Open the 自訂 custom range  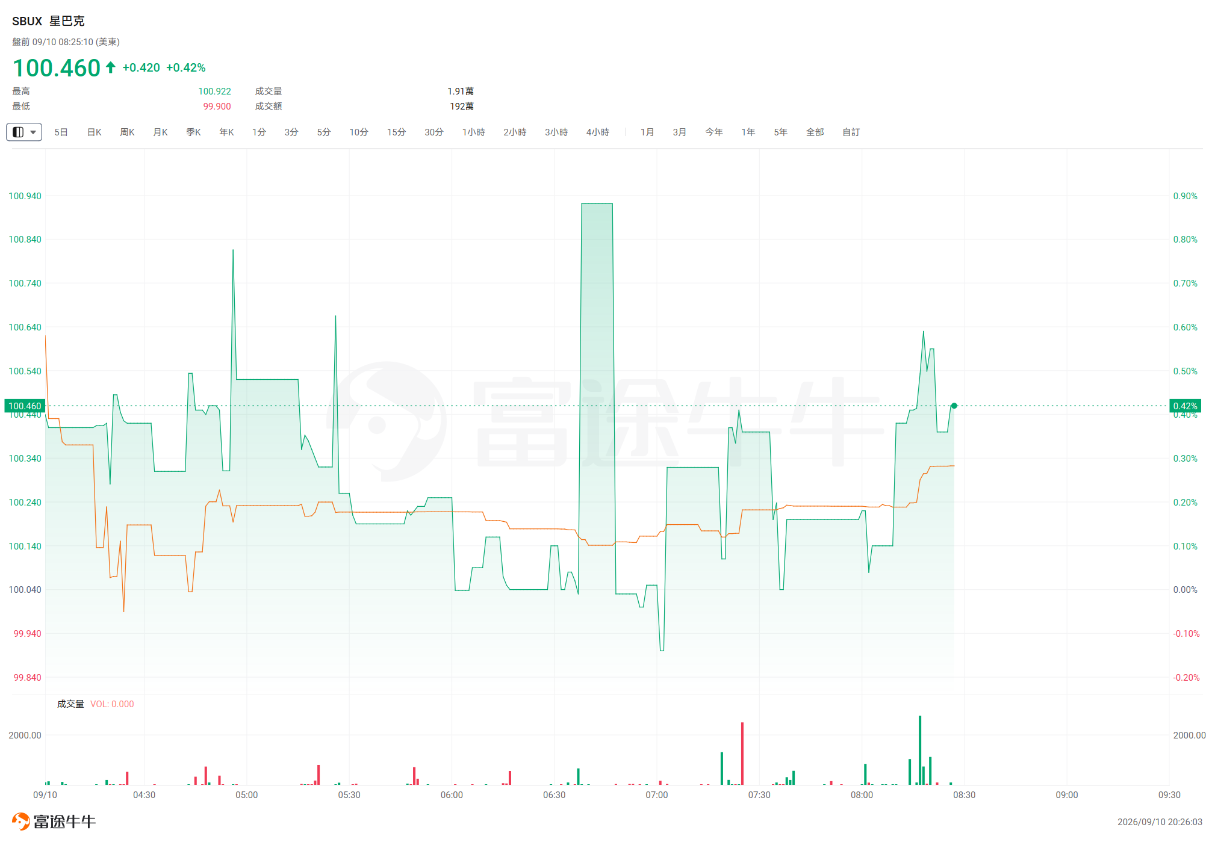click(851, 132)
